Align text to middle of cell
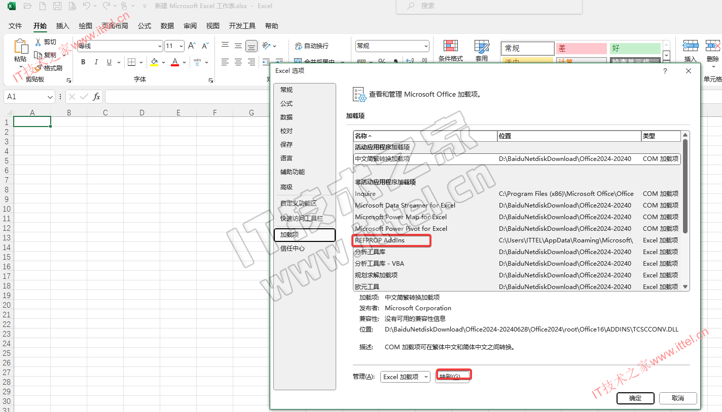 [x=238, y=46]
